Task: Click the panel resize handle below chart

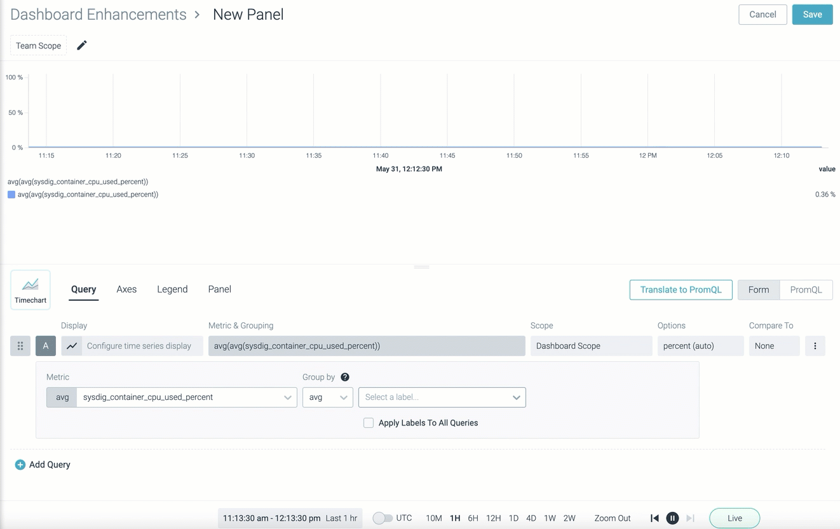Action: (421, 267)
